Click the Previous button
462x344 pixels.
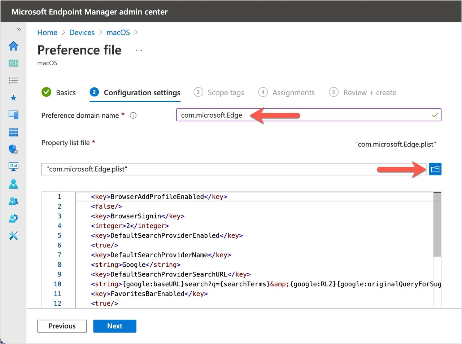coord(62,326)
